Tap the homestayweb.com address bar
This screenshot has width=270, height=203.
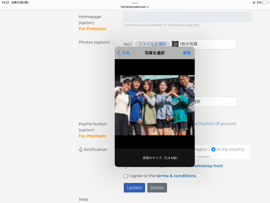135,7
